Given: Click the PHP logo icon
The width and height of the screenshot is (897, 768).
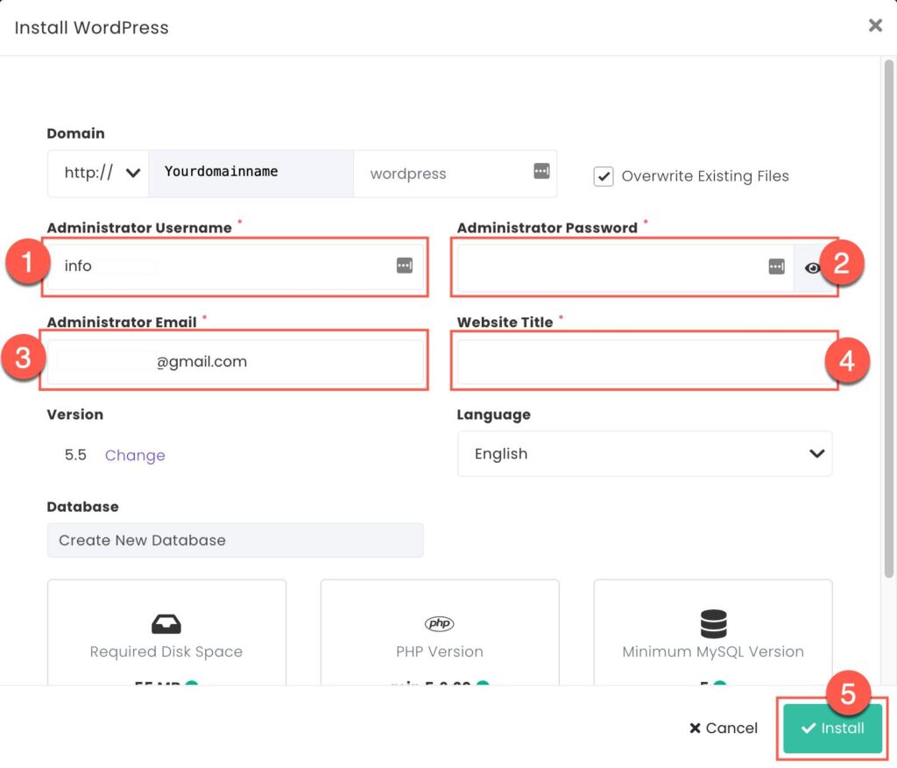Looking at the screenshot, I should tap(440, 623).
